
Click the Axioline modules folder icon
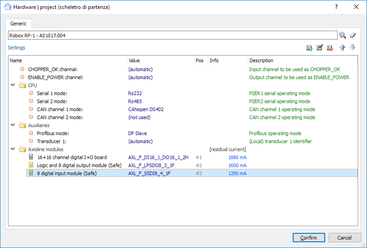pyautogui.click(x=22, y=149)
